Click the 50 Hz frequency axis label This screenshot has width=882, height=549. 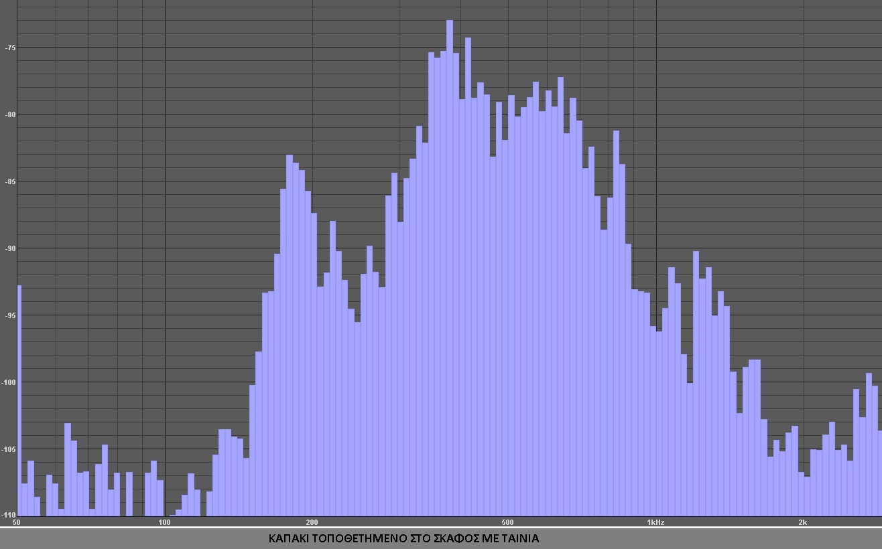pos(16,522)
